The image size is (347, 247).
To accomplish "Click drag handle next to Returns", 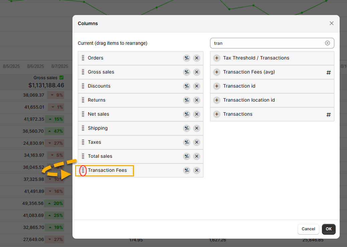I will pyautogui.click(x=83, y=100).
